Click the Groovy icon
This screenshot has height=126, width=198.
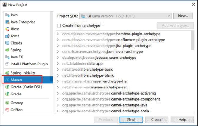click(x=7, y=103)
